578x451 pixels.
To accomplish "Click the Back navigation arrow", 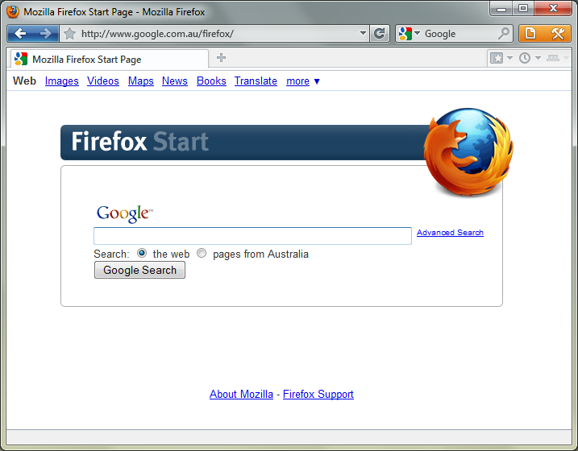I will pos(20,34).
